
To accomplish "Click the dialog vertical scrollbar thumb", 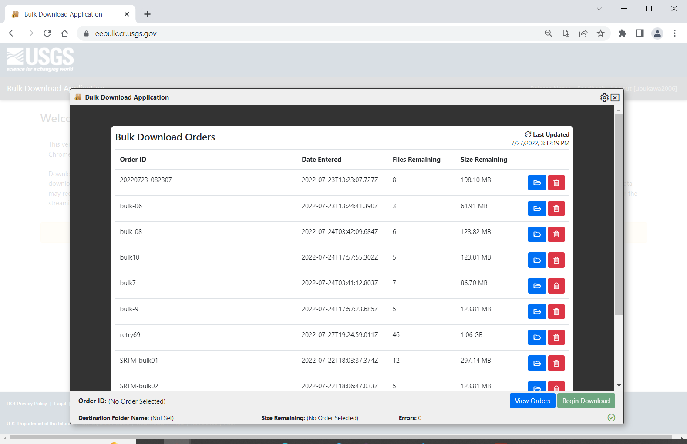I will [619, 215].
